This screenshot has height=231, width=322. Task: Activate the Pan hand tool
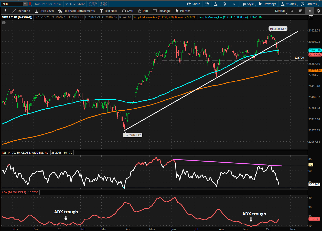click(143, 11)
